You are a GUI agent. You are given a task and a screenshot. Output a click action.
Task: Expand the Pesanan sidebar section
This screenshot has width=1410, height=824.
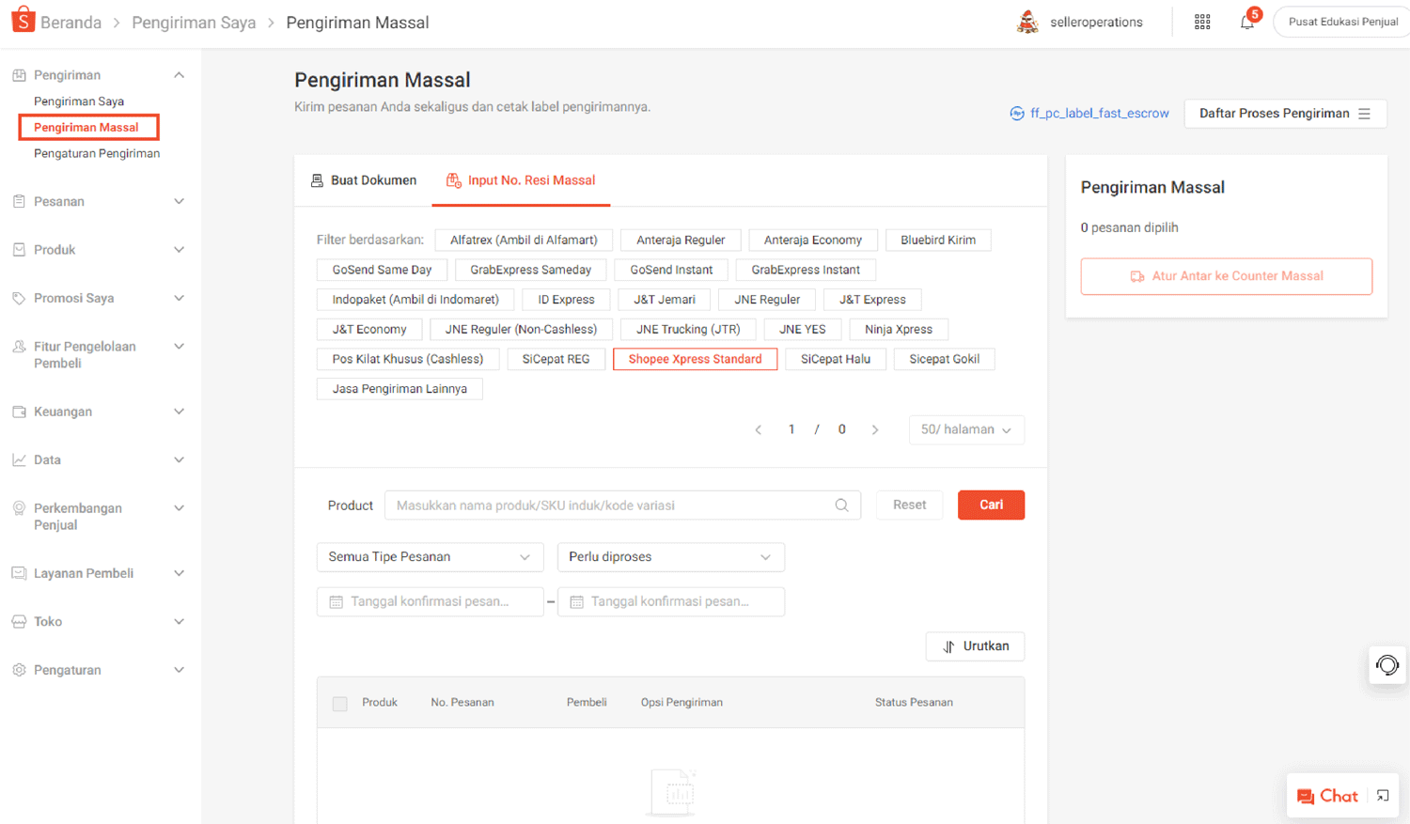[179, 201]
